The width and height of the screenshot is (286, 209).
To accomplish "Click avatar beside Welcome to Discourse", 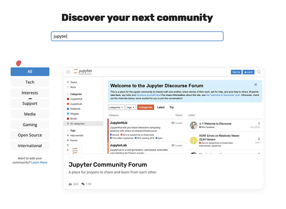I will (193, 125).
